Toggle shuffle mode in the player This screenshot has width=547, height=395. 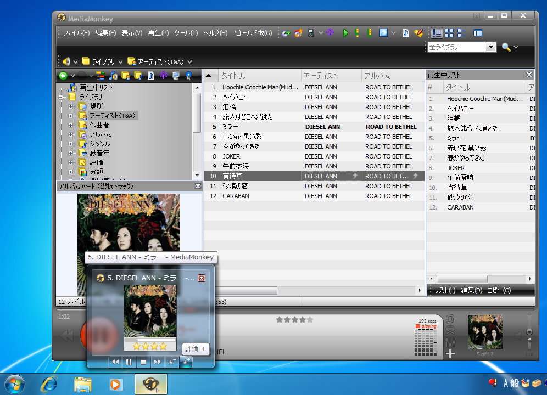click(450, 330)
